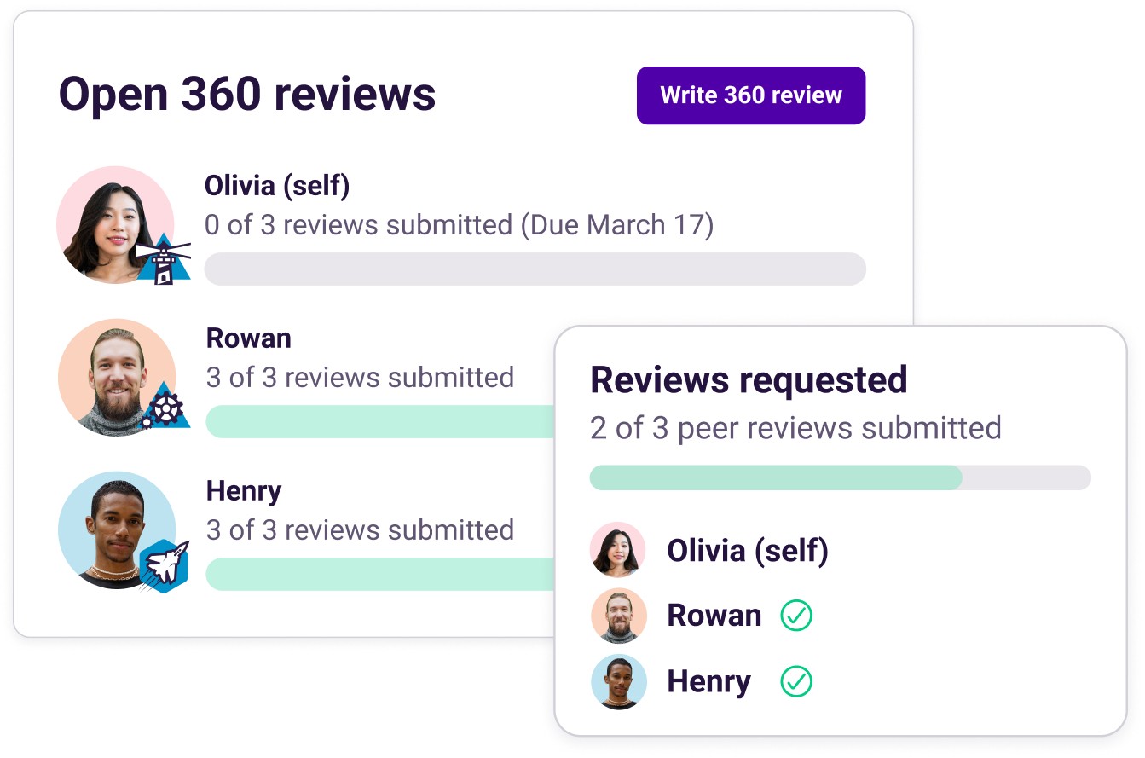
Task: Click Rowan's green checkmark icon
Action: [796, 615]
